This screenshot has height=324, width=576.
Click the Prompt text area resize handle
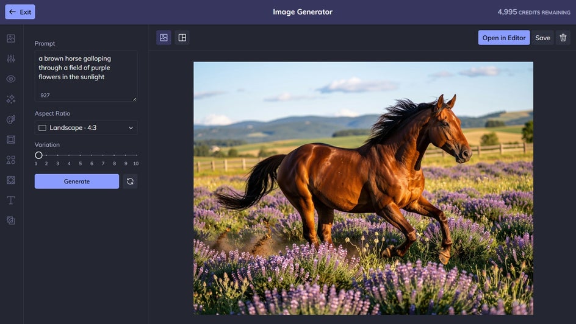(x=134, y=99)
